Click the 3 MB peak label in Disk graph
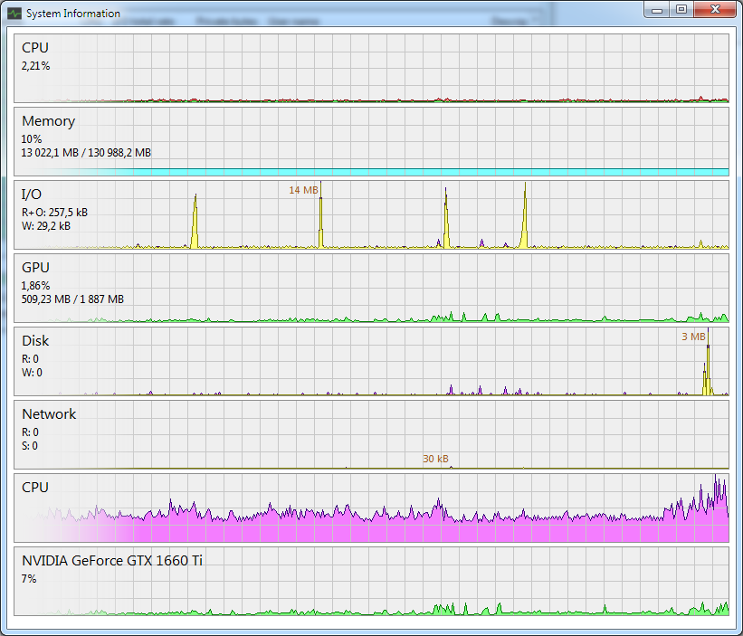Screen dimensions: 743x636 point(692,337)
